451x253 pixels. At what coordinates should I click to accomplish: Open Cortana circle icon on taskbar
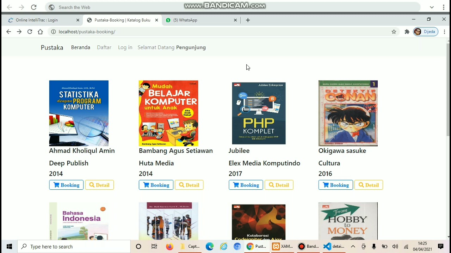138,247
